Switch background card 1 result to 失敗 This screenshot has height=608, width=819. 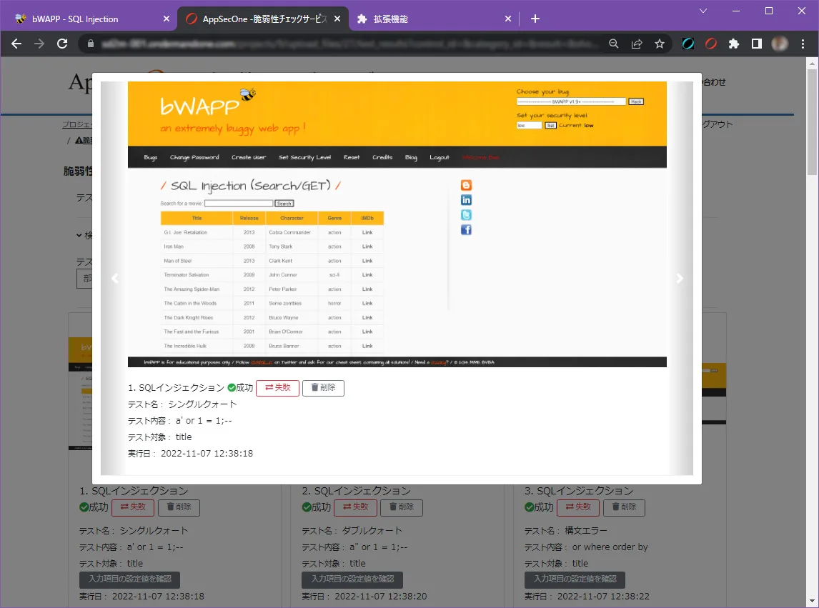click(133, 507)
